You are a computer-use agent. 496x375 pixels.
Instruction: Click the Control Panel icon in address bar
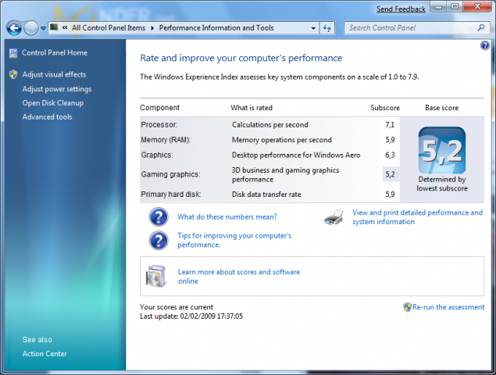54,27
